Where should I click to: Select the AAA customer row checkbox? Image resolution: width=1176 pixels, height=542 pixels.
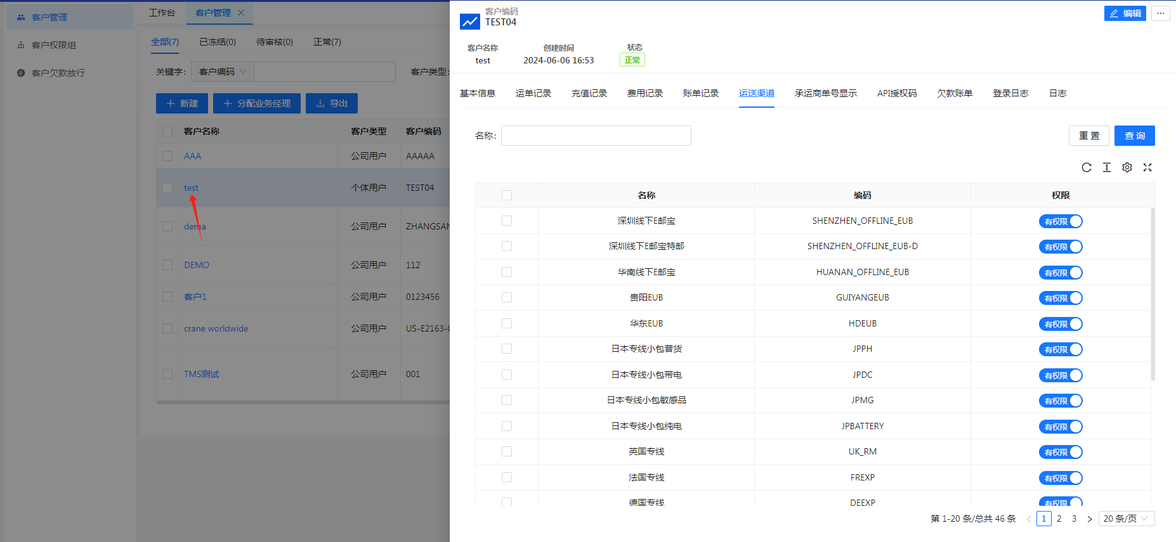click(x=167, y=156)
